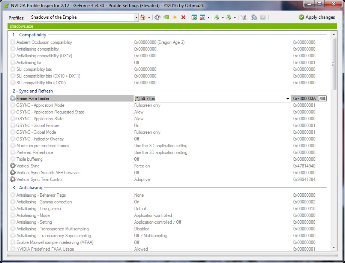Click the gear icon beside GSYNC - Global Feature
345x263 pixels.
point(13,126)
